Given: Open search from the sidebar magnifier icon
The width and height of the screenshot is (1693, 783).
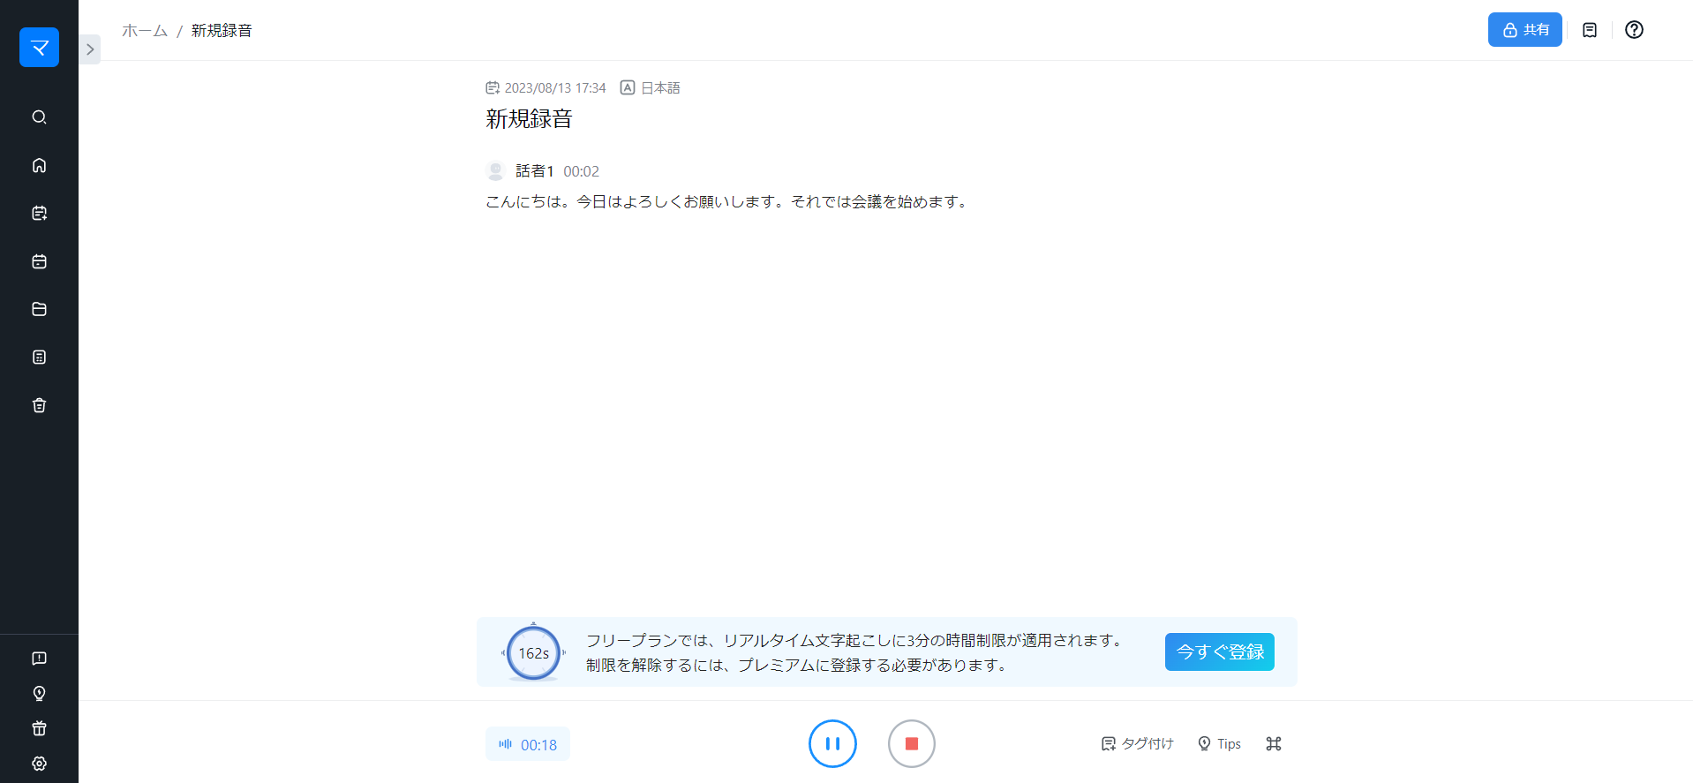Looking at the screenshot, I should click(x=39, y=117).
